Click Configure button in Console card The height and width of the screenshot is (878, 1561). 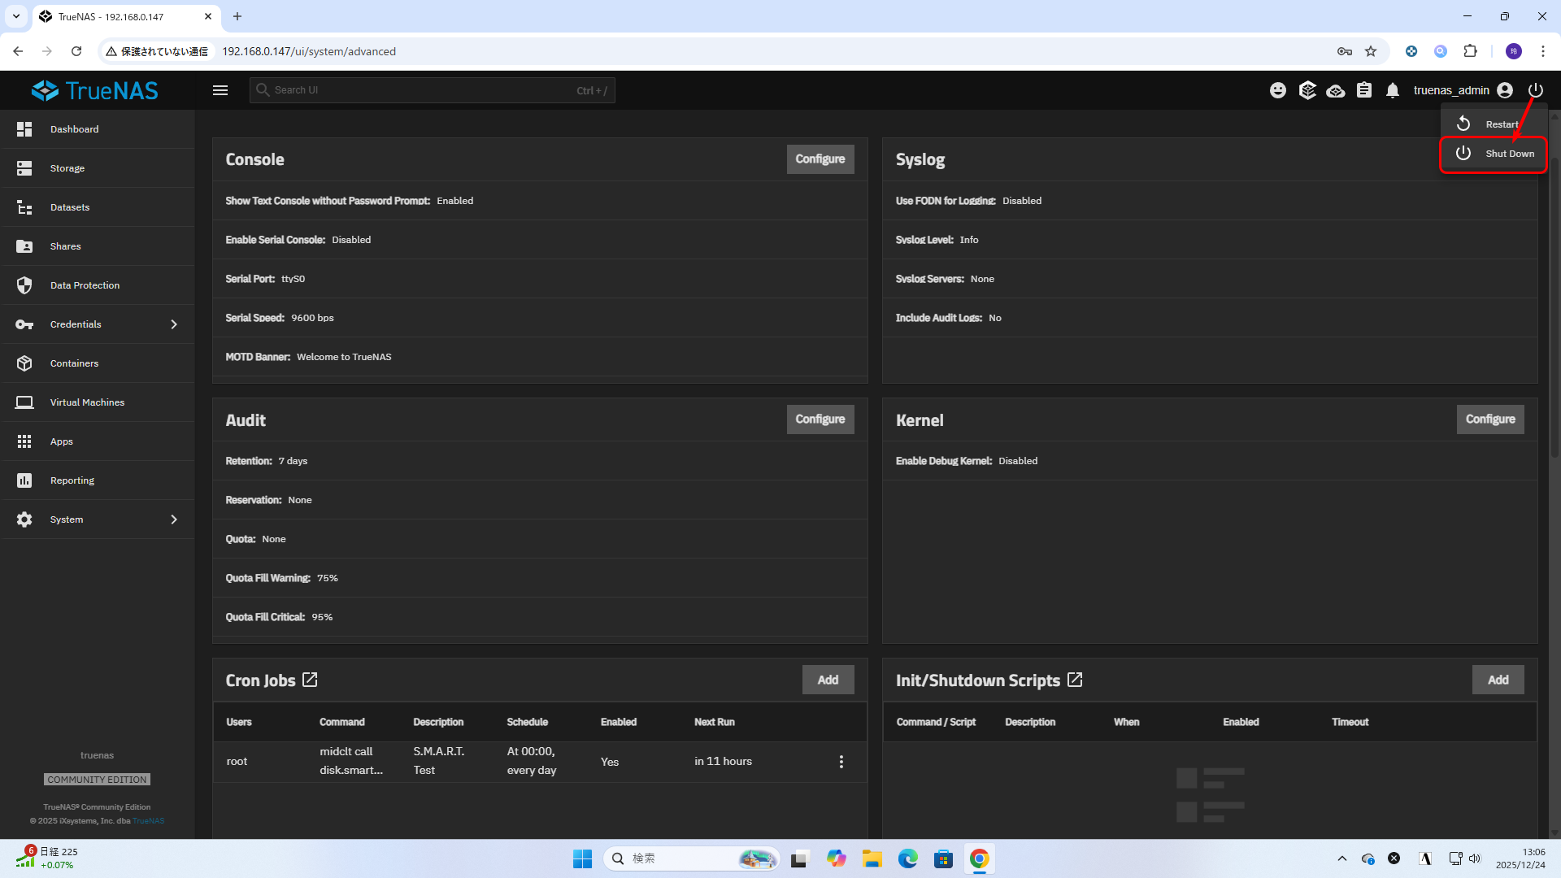pyautogui.click(x=820, y=159)
